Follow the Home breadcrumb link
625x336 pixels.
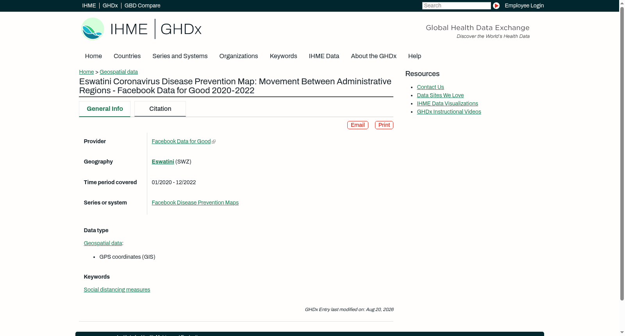click(x=86, y=72)
